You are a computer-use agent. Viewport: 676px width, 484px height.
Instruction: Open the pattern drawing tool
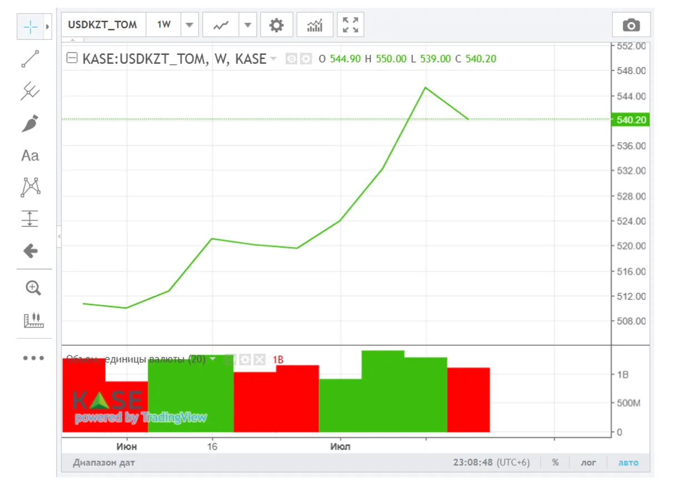pos(31,188)
